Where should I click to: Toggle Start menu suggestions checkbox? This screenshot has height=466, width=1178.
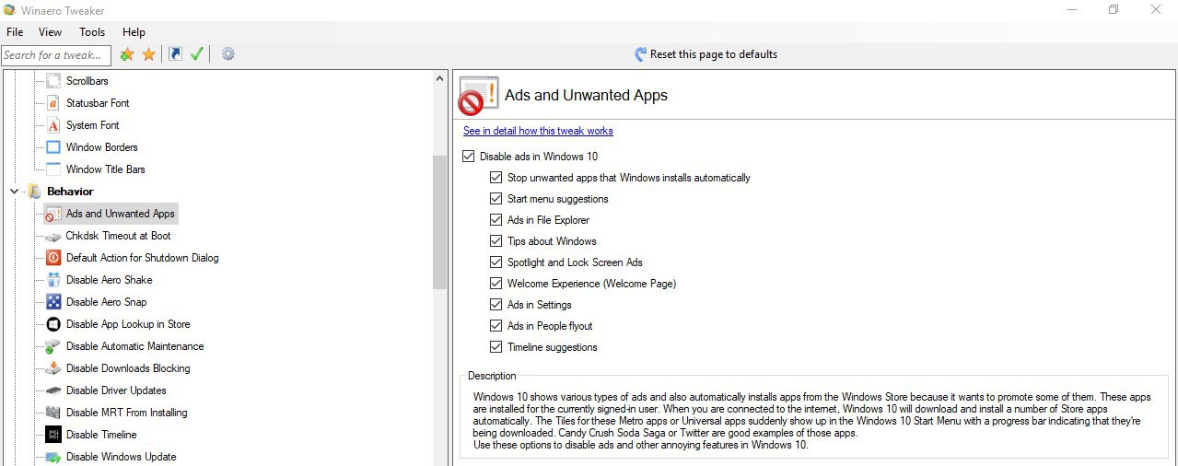coord(496,199)
